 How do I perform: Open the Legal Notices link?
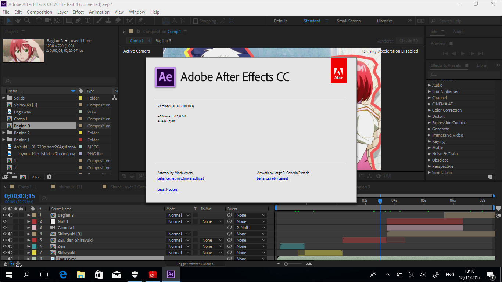click(167, 189)
